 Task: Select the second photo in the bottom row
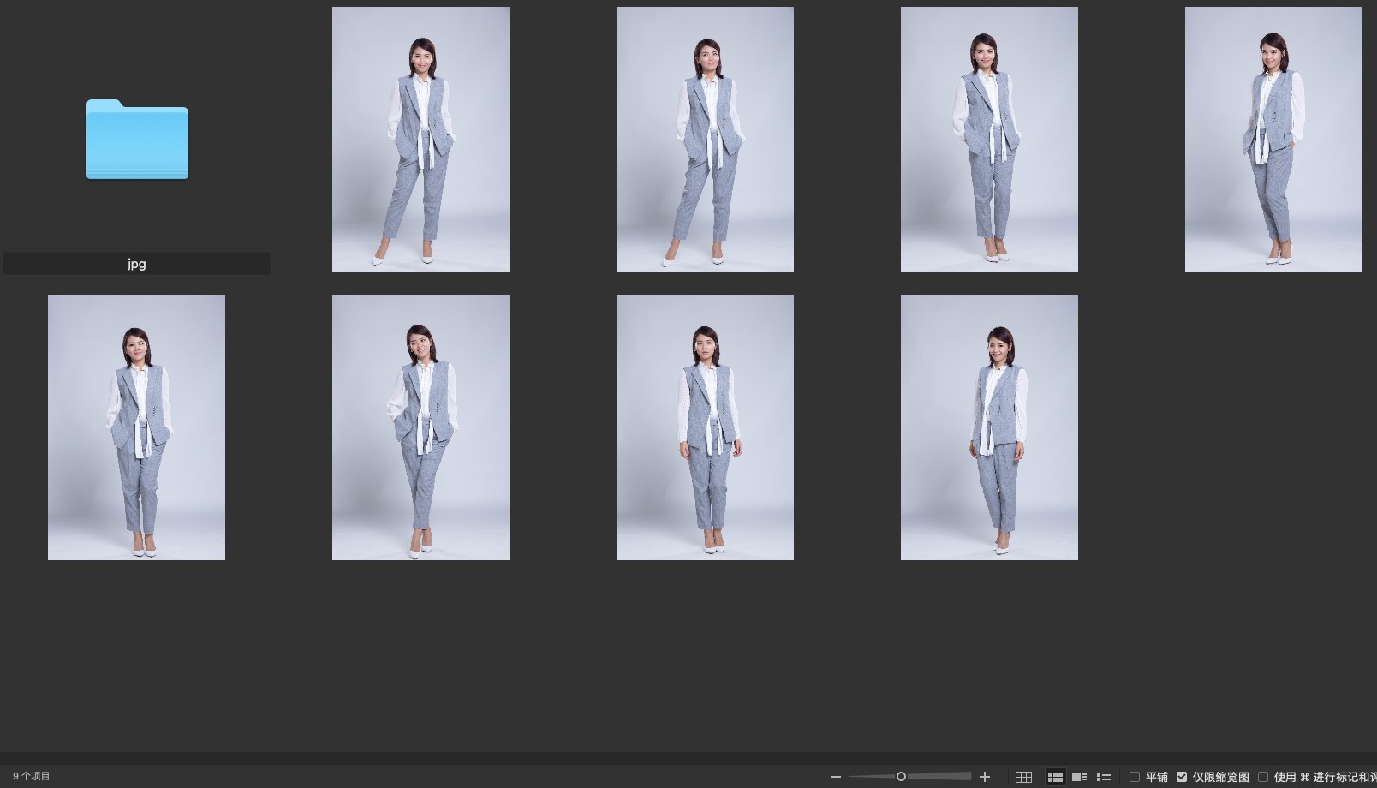coord(420,427)
